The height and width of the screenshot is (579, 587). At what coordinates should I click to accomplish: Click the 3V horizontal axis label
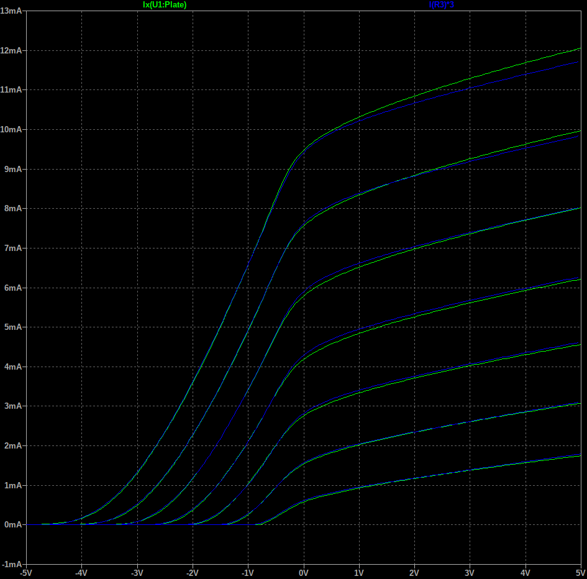pyautogui.click(x=470, y=573)
